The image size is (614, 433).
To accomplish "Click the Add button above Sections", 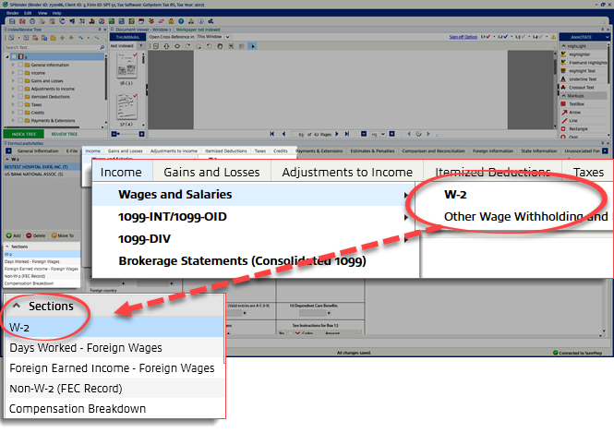I will pyautogui.click(x=13, y=235).
